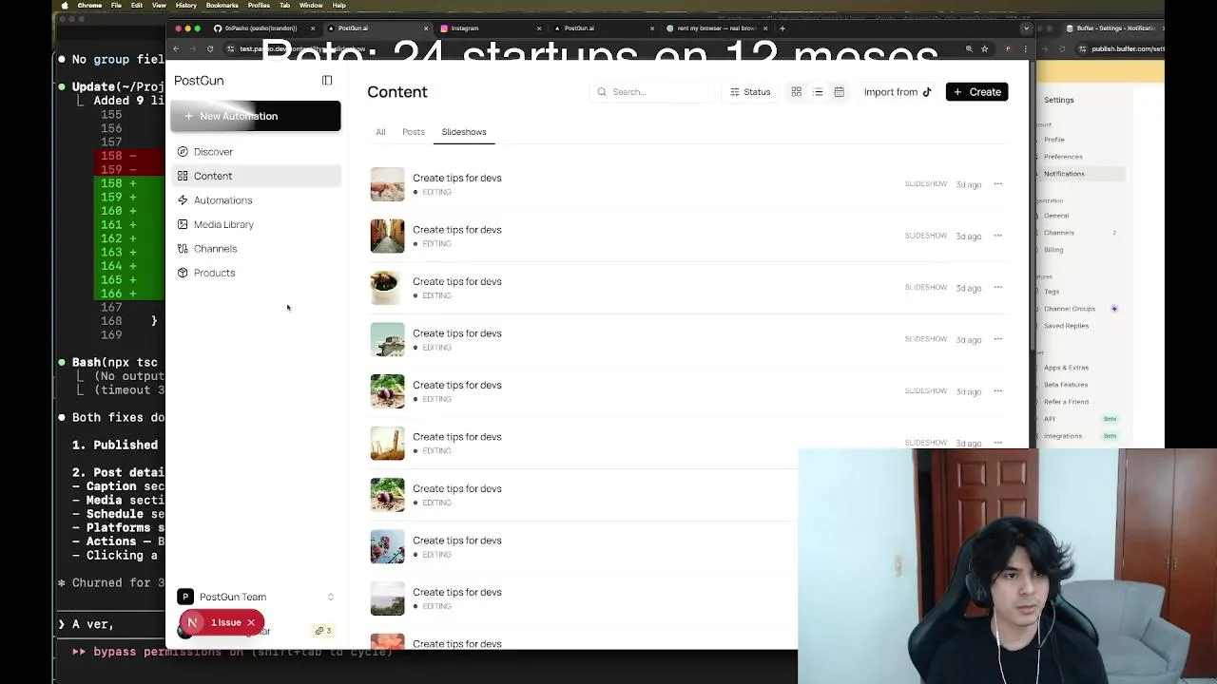Switch to the Posts tab
1217x684 pixels.
(413, 132)
